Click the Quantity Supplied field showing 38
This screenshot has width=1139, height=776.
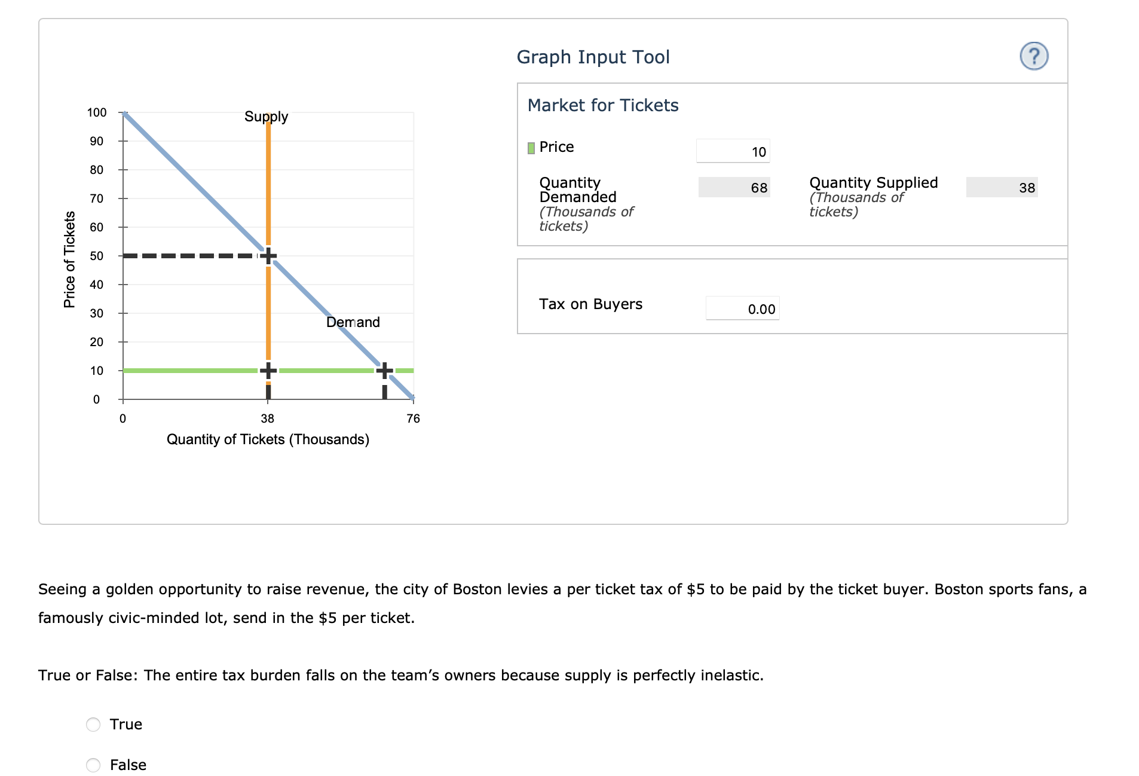pos(1002,187)
